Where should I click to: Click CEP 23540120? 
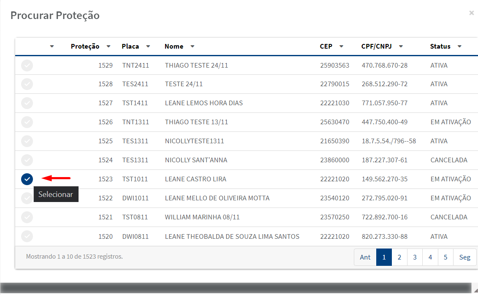click(x=334, y=198)
